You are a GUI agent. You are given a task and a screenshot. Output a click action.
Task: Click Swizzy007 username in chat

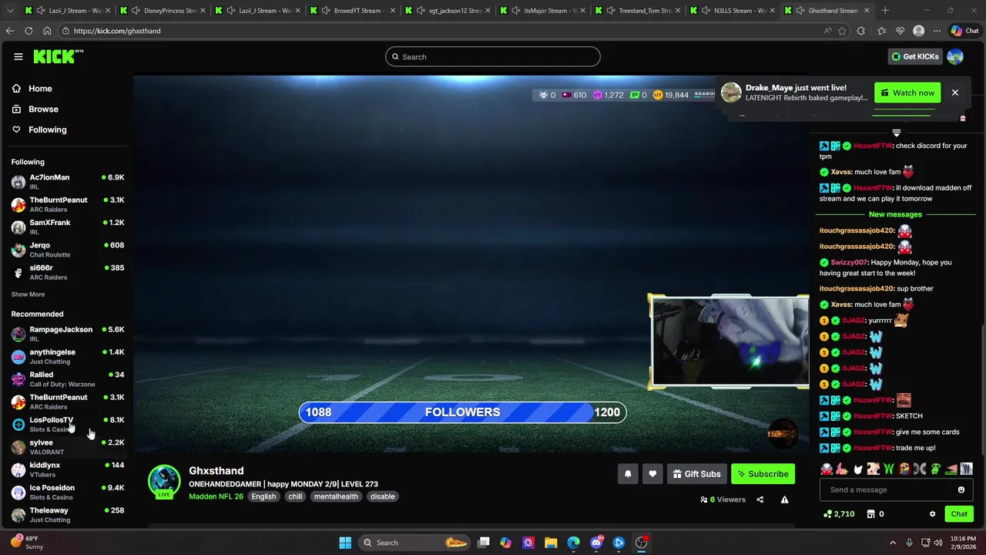coord(848,262)
